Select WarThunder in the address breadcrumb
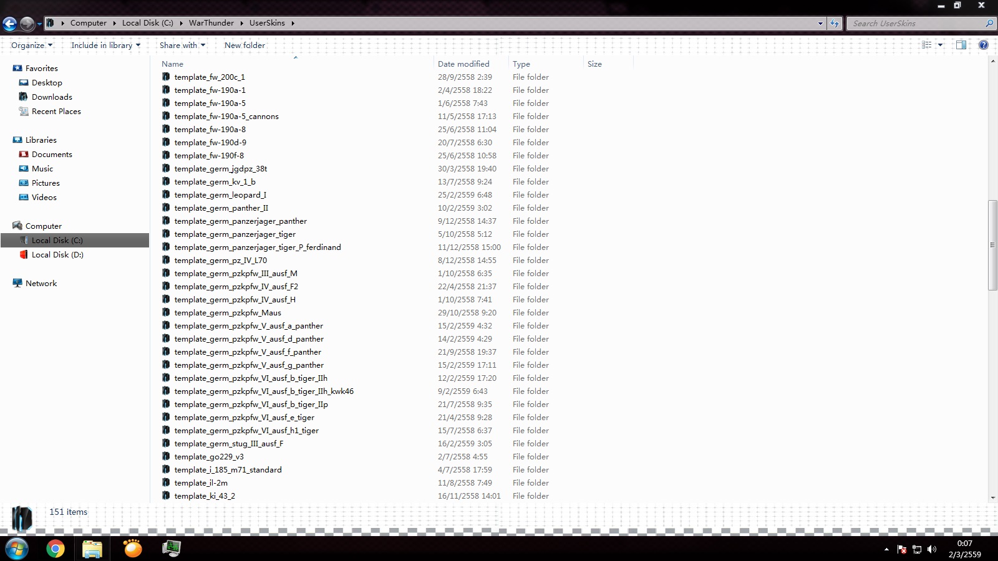Image resolution: width=998 pixels, height=561 pixels. [x=211, y=23]
